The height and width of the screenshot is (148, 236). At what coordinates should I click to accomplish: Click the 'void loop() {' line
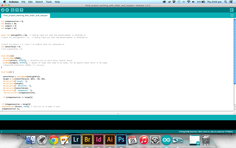pyautogui.click(x=7, y=72)
